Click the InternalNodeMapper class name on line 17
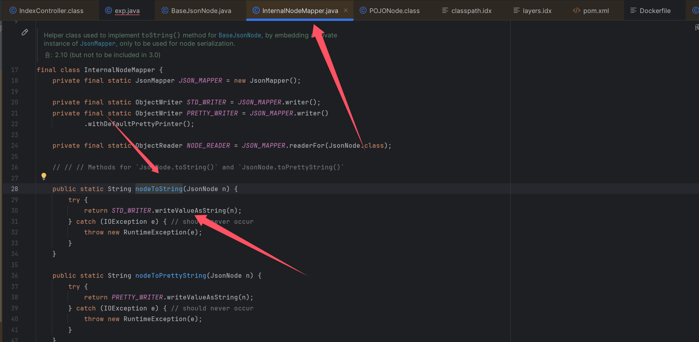This screenshot has width=699, height=342. coord(120,70)
